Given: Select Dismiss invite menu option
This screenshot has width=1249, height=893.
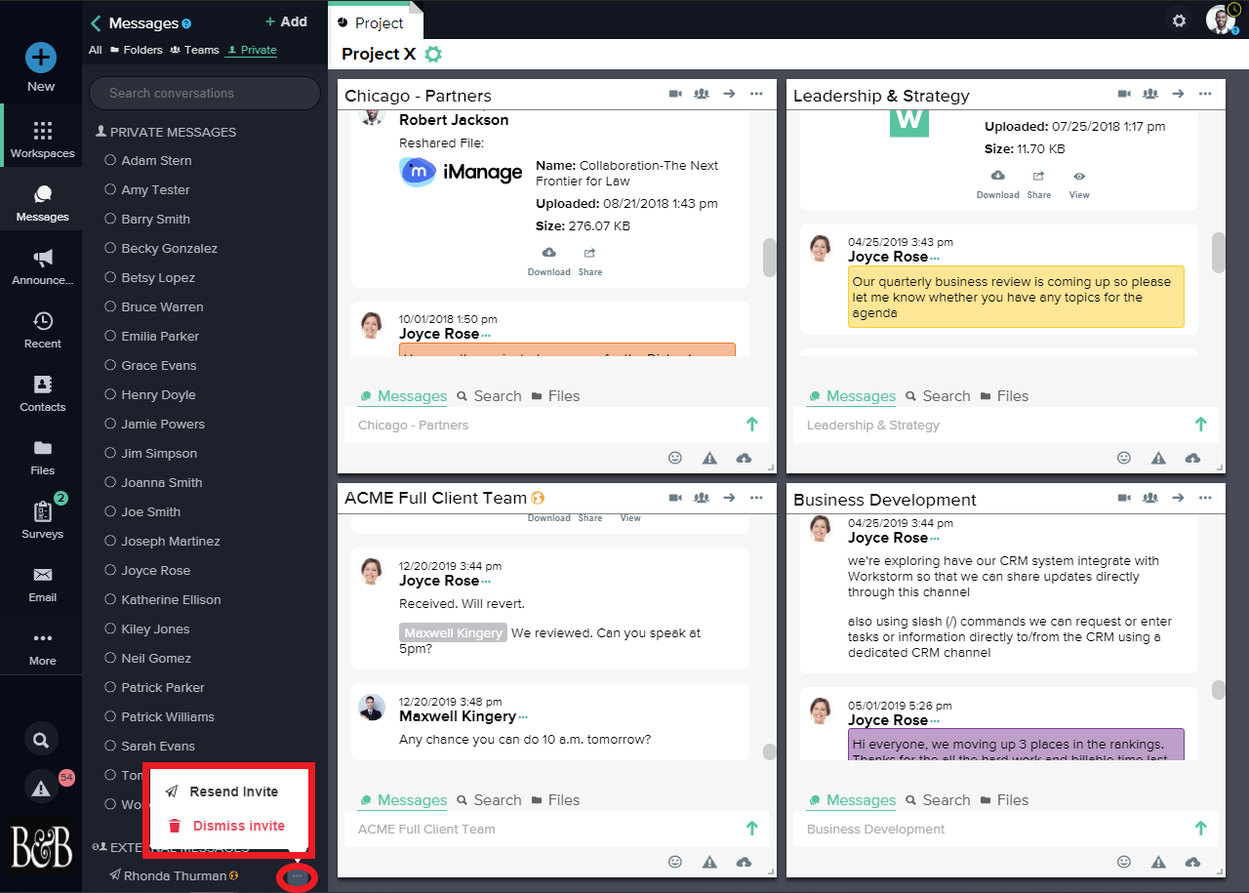Looking at the screenshot, I should click(x=226, y=826).
